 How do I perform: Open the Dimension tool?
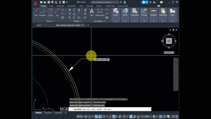[x=100, y=12]
